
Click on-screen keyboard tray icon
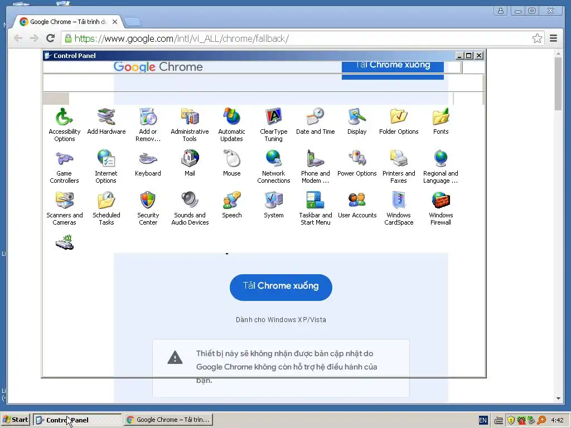[499, 420]
